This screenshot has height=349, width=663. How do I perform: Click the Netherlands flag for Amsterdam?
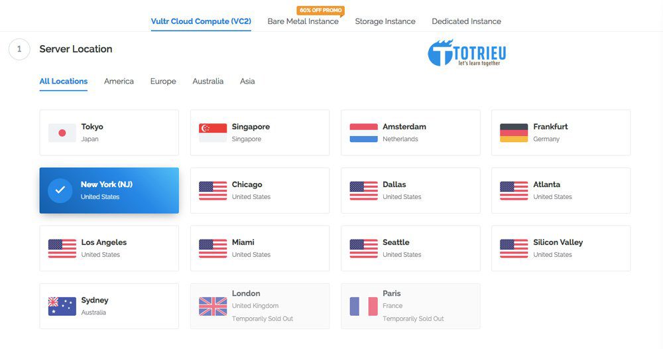pyautogui.click(x=363, y=133)
